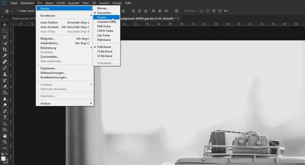Choose Kanalberechnungen... entry

point(65,77)
